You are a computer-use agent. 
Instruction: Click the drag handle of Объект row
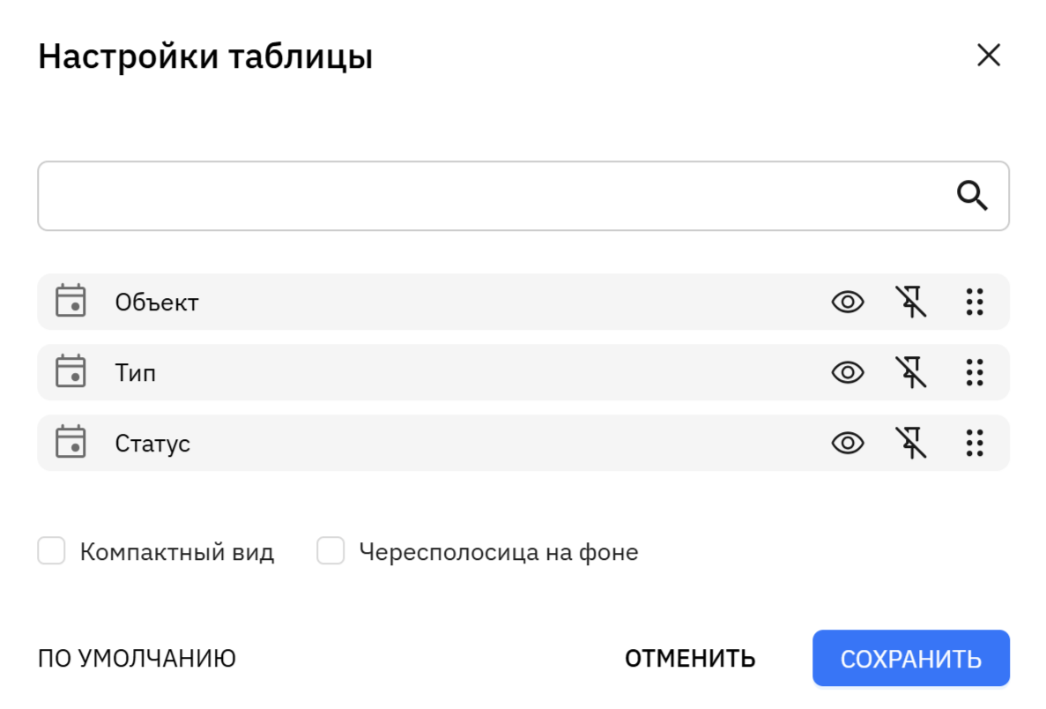[x=975, y=302]
